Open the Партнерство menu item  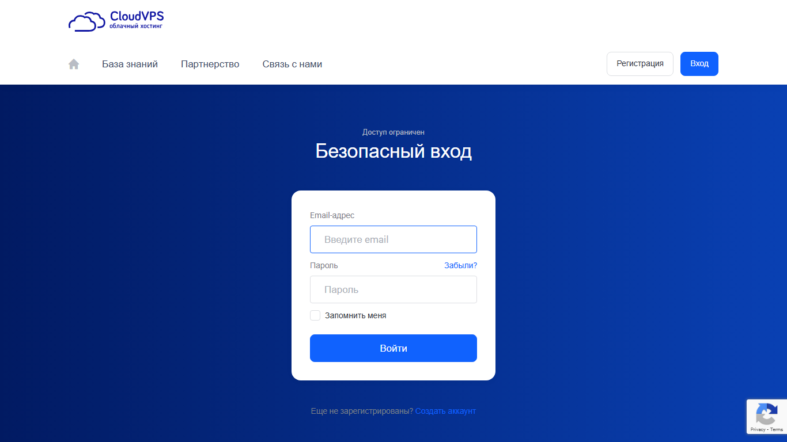210,64
